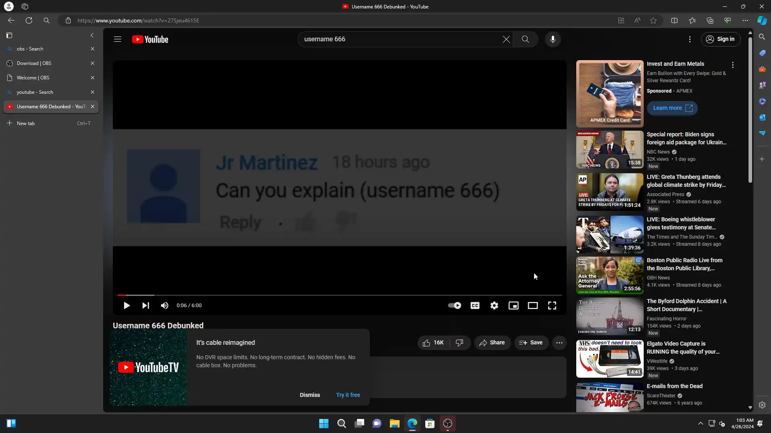Mute the video volume
The width and height of the screenshot is (771, 433).
(x=165, y=306)
